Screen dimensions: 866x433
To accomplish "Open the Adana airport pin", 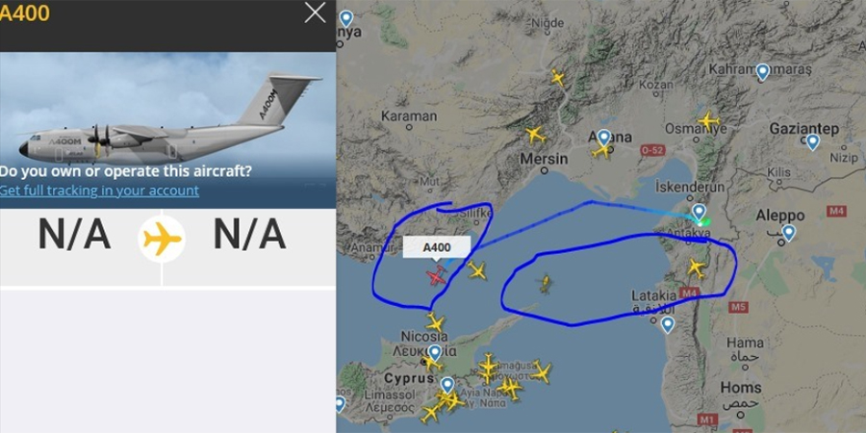I will coord(603,137).
